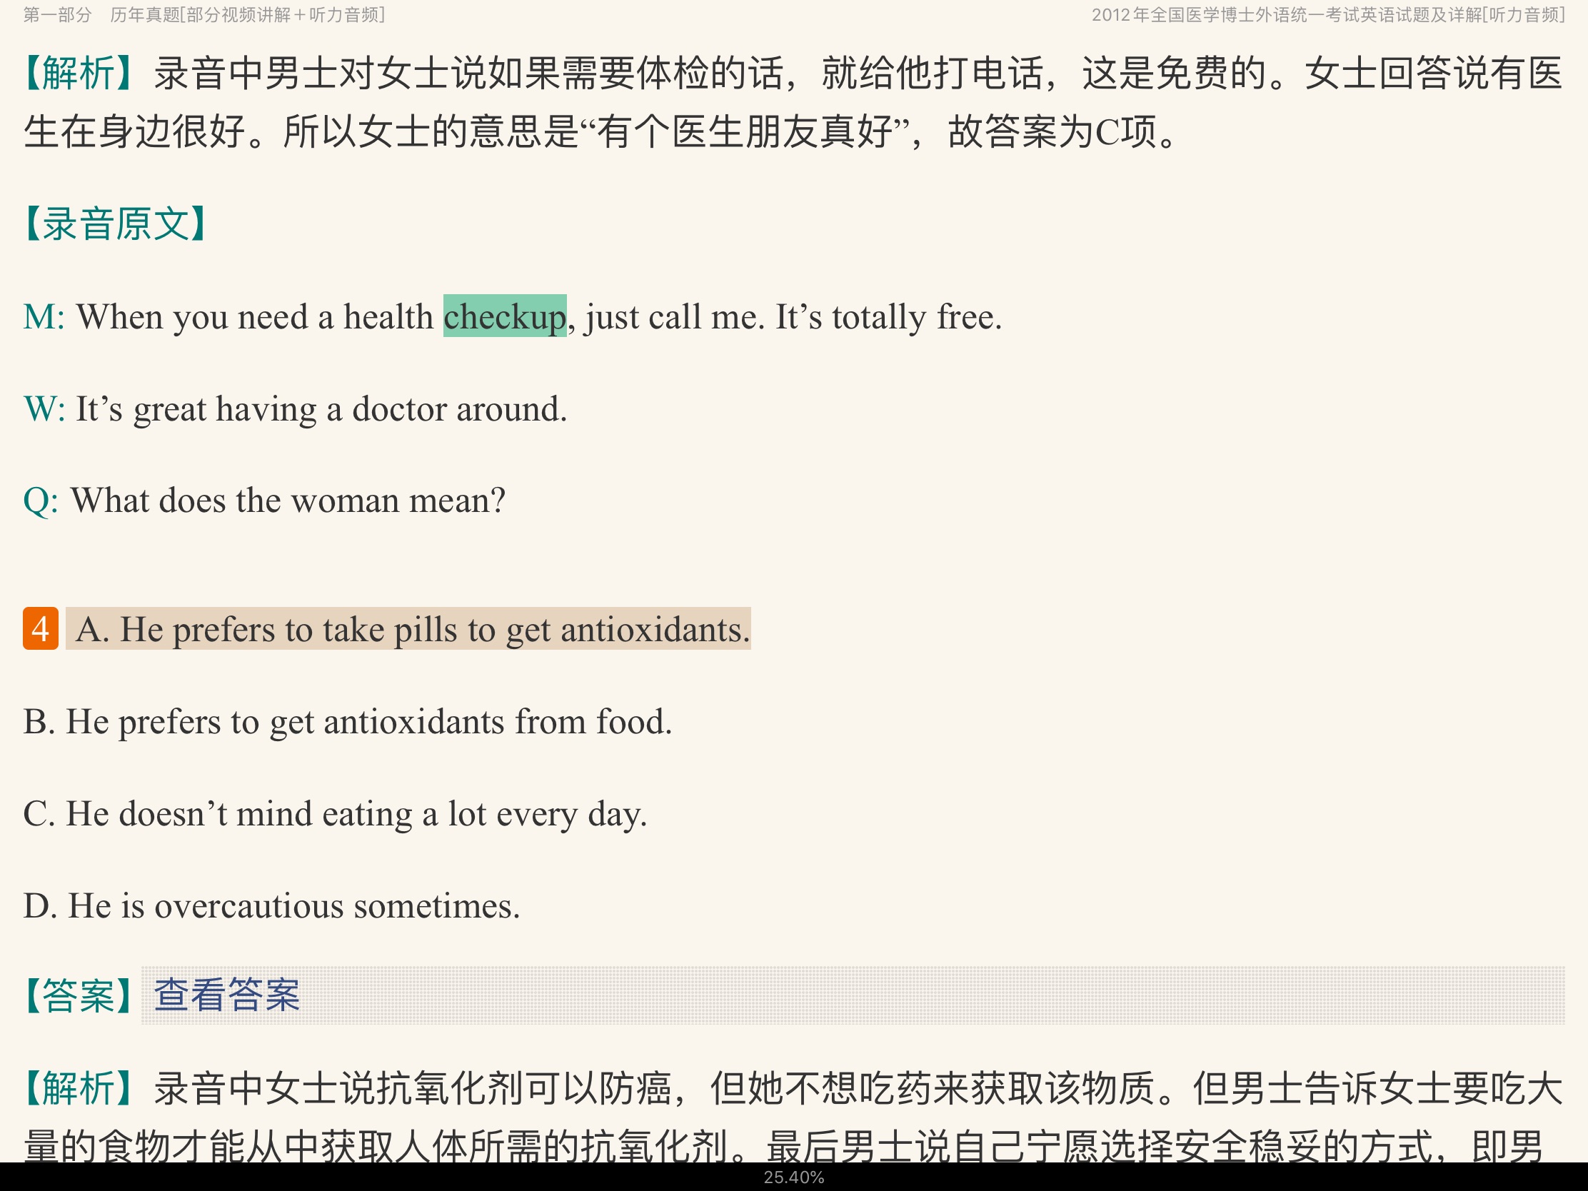
Task: Choose option C about eating a lot
Action: (x=335, y=814)
